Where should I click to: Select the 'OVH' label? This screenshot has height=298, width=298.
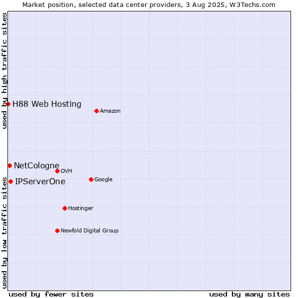[x=67, y=171]
